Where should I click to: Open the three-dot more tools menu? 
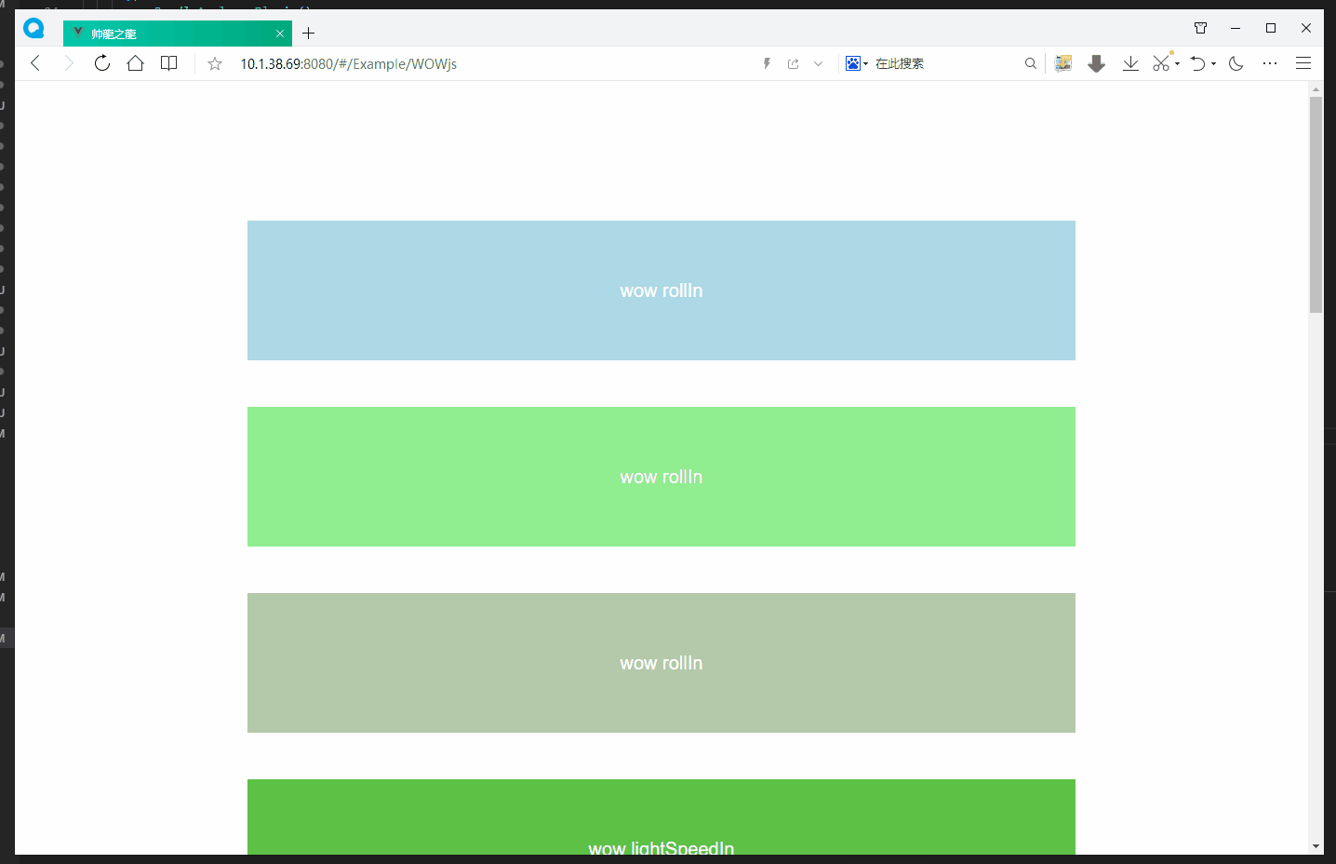(1270, 63)
